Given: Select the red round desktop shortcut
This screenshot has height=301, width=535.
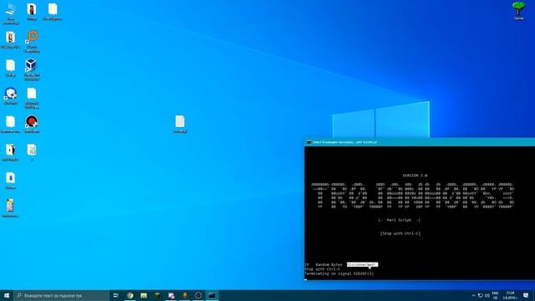Looking at the screenshot, I should [32, 124].
